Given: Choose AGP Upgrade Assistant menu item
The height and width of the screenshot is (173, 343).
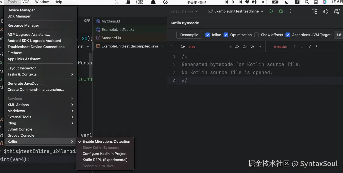Looking at the screenshot, I should click(x=40, y=34).
